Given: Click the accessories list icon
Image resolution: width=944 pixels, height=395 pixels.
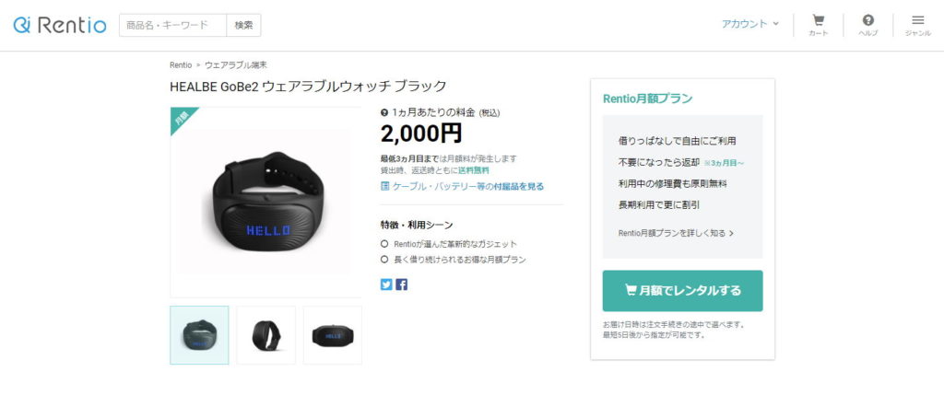Looking at the screenshot, I should [x=385, y=186].
